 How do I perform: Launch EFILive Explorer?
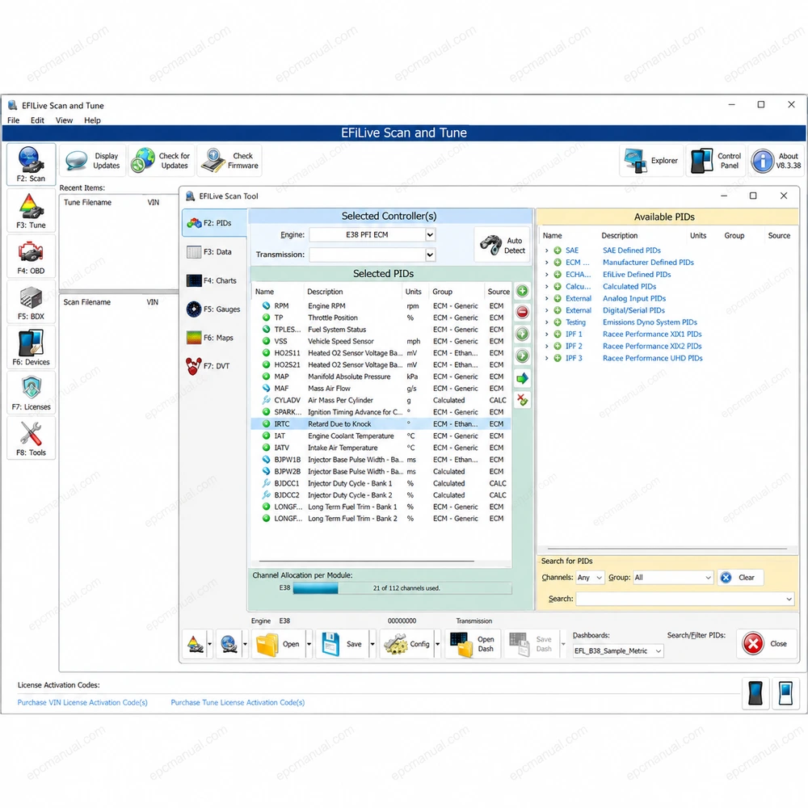(x=651, y=161)
